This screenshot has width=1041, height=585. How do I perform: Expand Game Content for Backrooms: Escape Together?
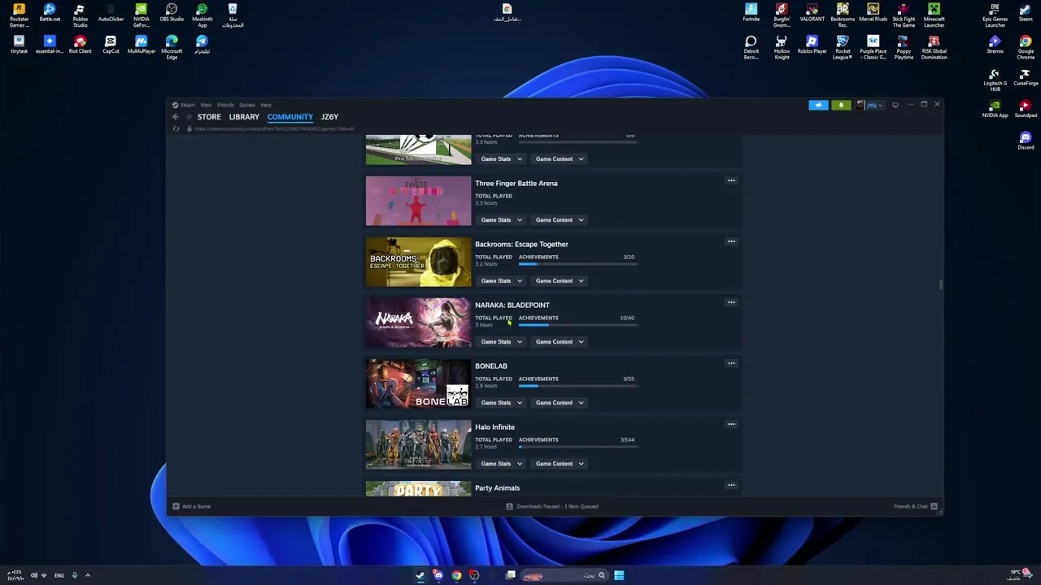click(x=560, y=280)
